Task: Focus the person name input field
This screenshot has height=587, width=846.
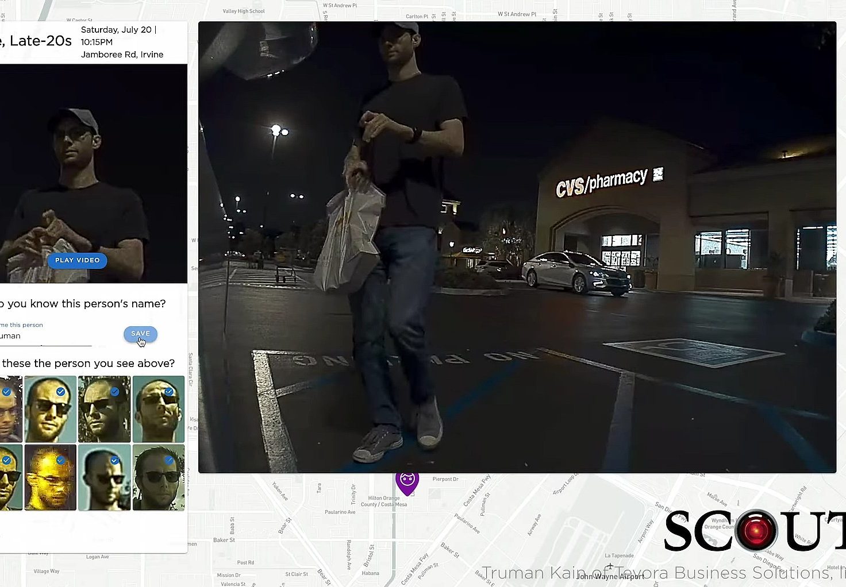Action: 46,336
